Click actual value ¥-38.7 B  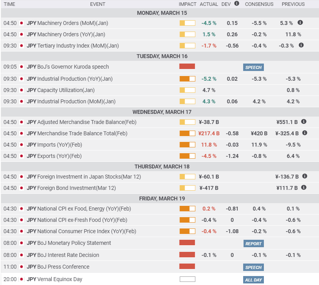[x=209, y=122]
